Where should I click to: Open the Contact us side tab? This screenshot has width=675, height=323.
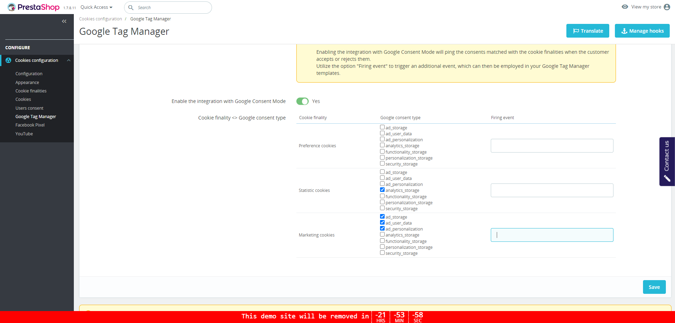coord(667,161)
